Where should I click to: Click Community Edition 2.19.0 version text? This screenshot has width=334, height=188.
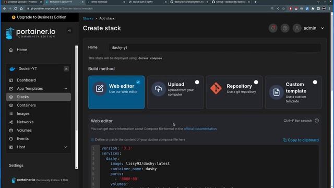click(52, 180)
